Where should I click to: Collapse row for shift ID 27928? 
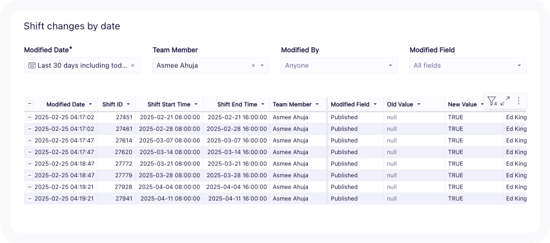(x=30, y=187)
